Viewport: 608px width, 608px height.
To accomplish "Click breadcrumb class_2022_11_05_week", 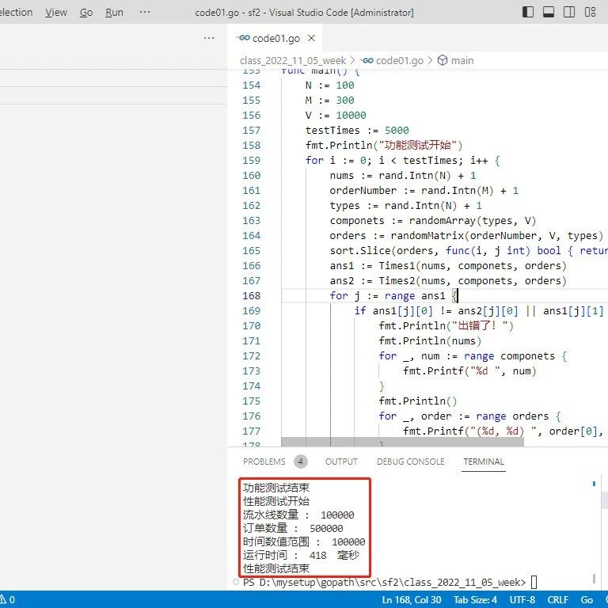I will (x=293, y=60).
